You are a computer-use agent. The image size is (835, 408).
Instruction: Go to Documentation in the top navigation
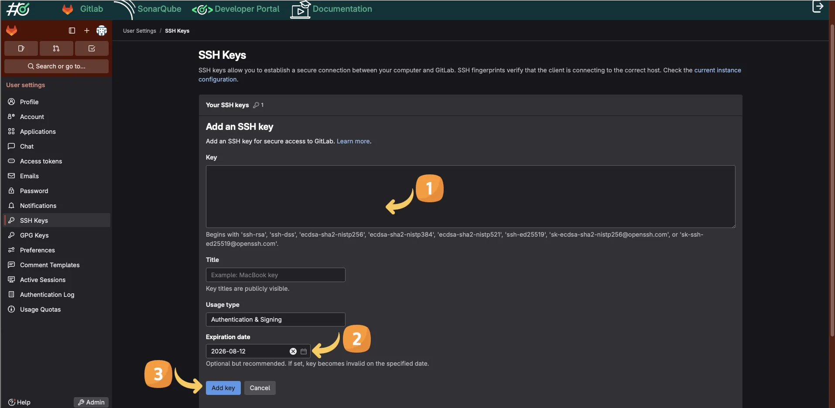pyautogui.click(x=342, y=9)
